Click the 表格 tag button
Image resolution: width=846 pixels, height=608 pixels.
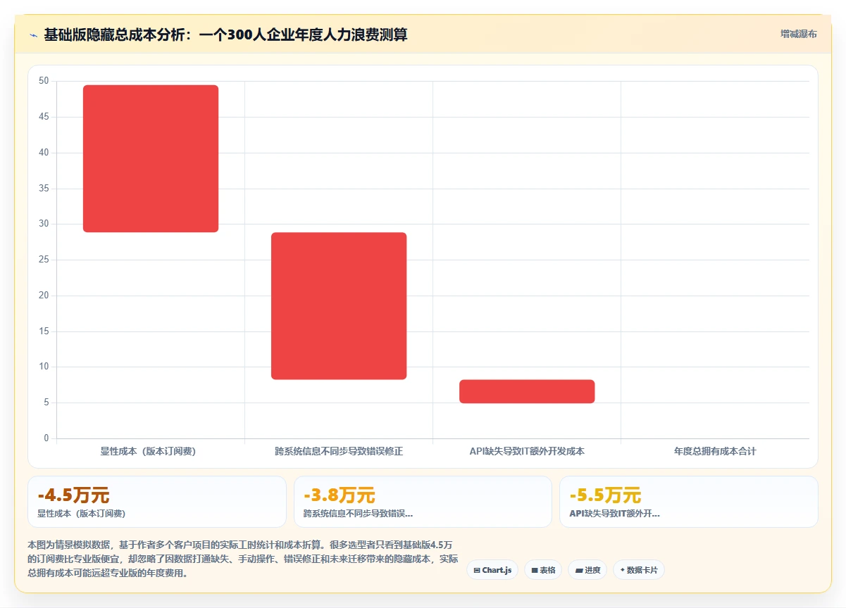tap(543, 570)
